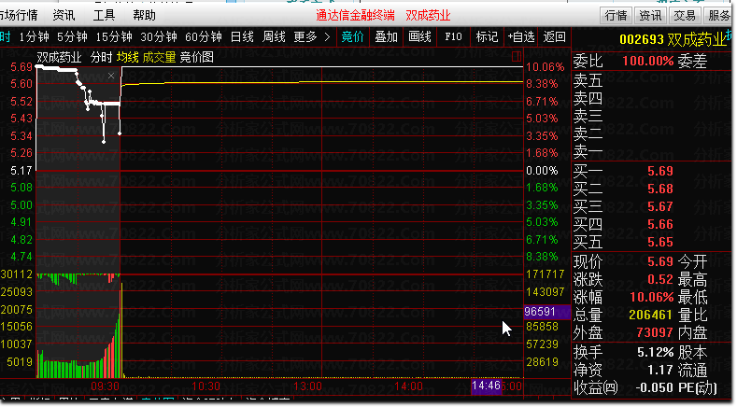
Task: Click the 总量 value 206461
Action: point(650,315)
